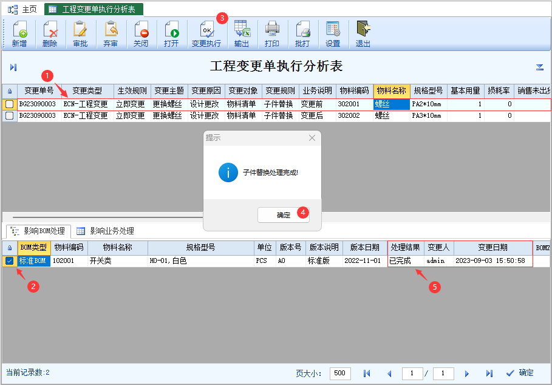Image resolution: width=552 pixels, height=385 pixels.
Task: Go to first page navigation icon
Action: [366, 373]
